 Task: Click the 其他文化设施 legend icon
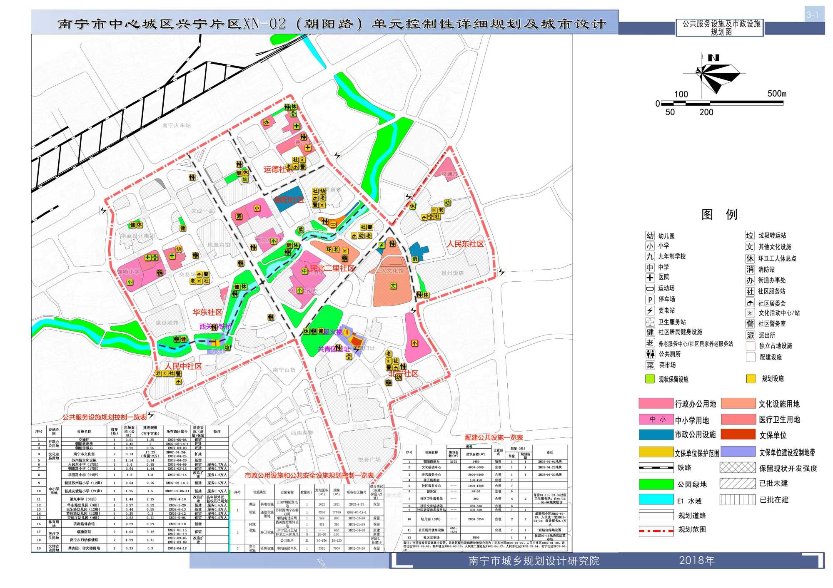tap(750, 247)
